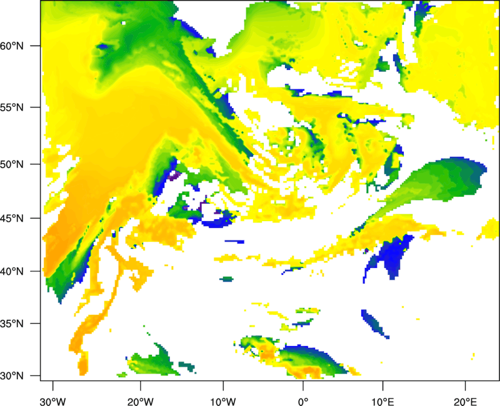This screenshot has height=406, width=500.
Task: Click the 30°W longitude label
Action: [52, 402]
